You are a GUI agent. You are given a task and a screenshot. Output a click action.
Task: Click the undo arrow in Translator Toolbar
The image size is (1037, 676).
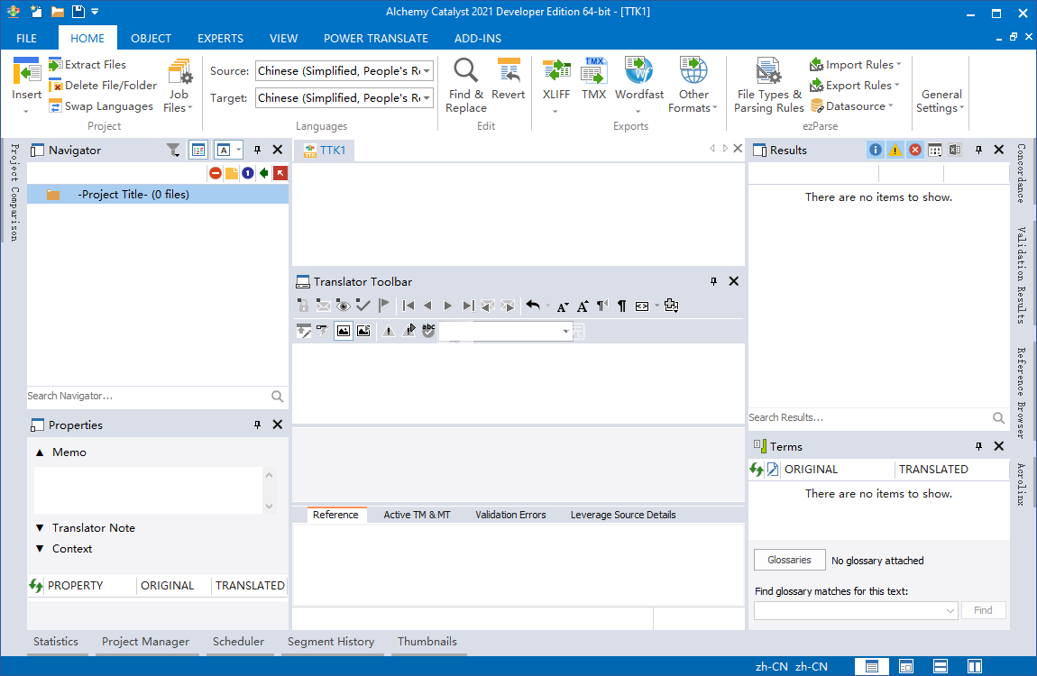533,306
